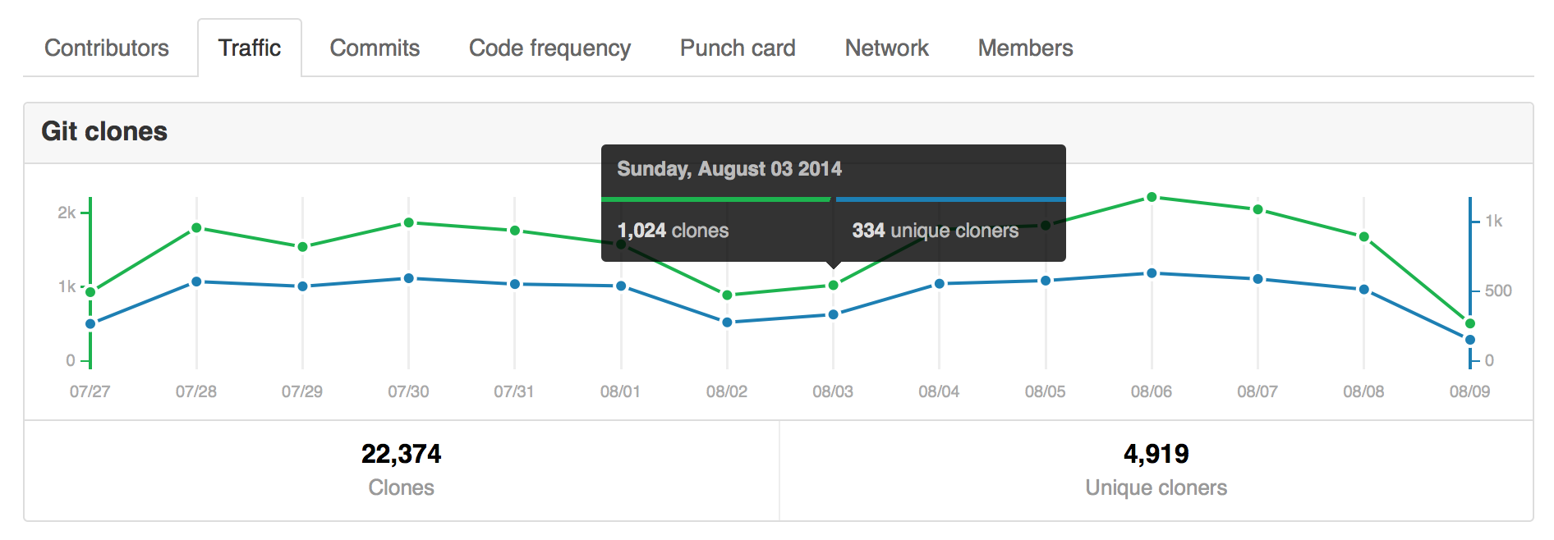Switch to the Contributors tab
The height and width of the screenshot is (540, 1554).
click(x=107, y=48)
